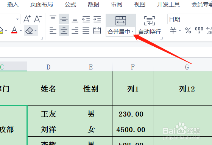Decrease font size with A- icon
Screen dimensions: 212x145
[38, 19]
